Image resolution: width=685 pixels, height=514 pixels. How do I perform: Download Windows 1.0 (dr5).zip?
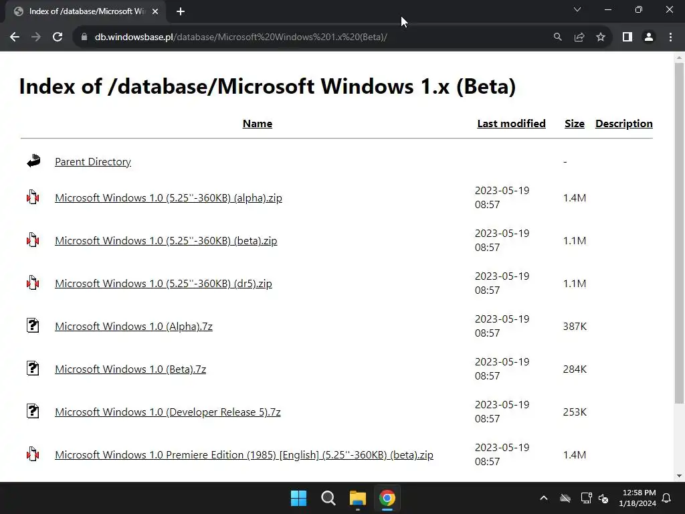[163, 284]
